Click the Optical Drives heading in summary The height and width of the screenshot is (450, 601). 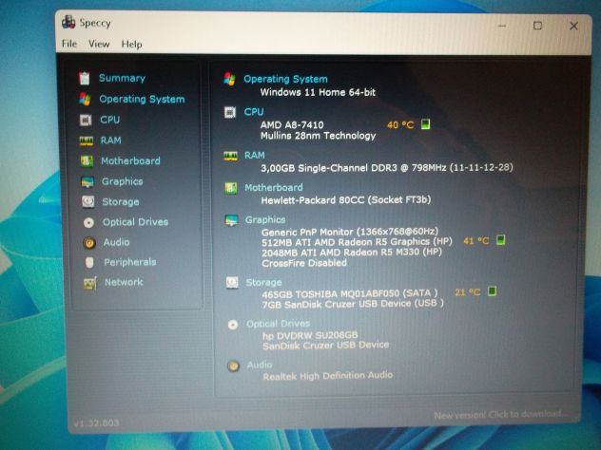click(x=279, y=324)
